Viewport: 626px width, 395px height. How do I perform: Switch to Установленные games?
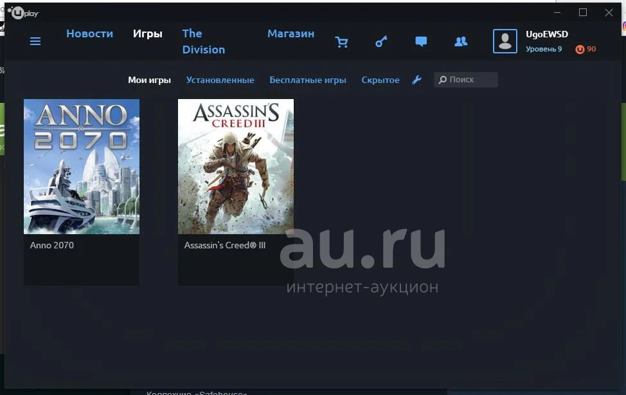tap(220, 80)
